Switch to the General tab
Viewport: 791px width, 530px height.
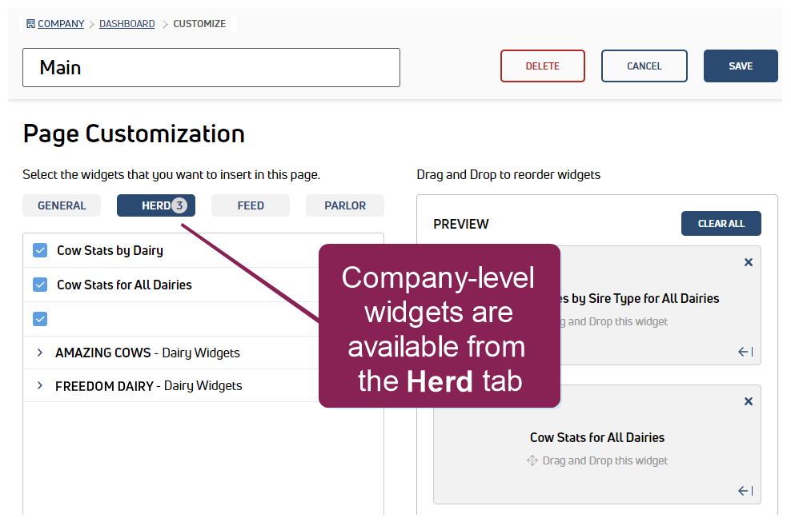(x=62, y=205)
